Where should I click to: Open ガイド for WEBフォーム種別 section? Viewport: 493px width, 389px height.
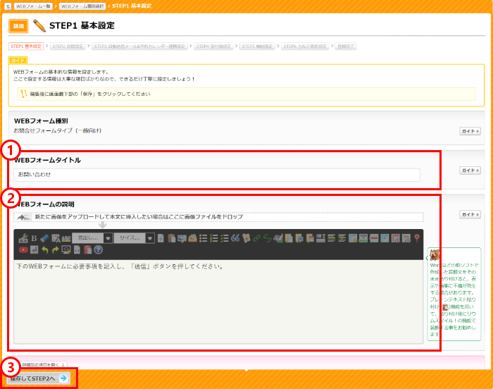pyautogui.click(x=470, y=131)
